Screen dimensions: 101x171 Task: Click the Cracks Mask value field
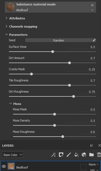[x=81, y=69]
